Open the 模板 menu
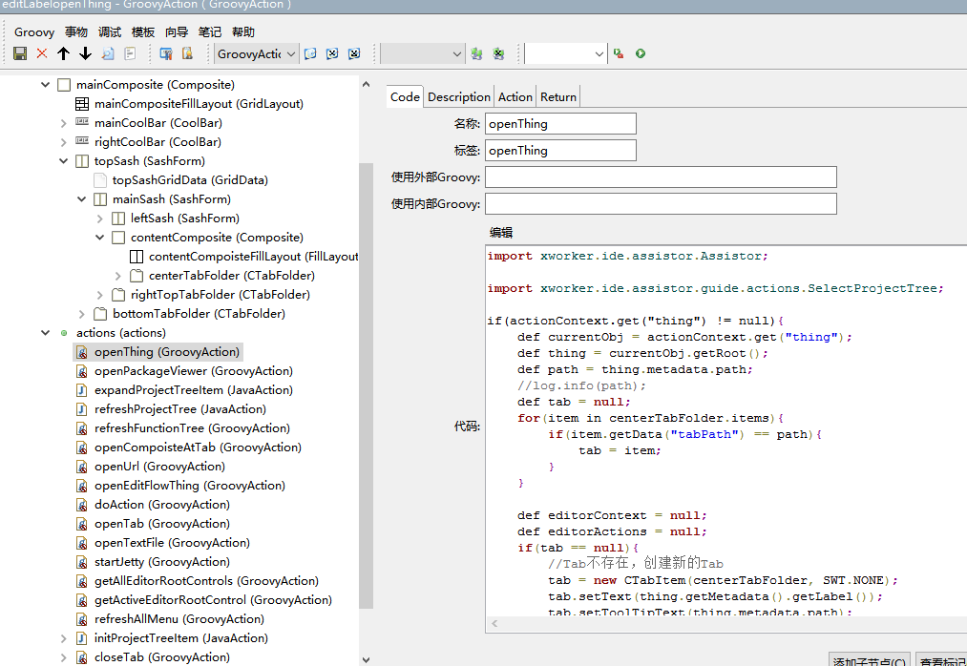Screen dimensions: 967x666 pyautogui.click(x=143, y=32)
